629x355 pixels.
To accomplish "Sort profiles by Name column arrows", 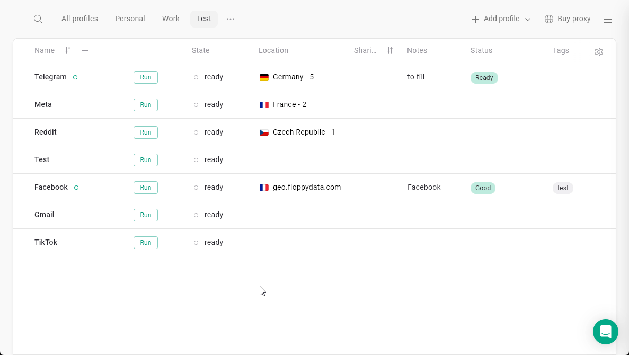I will 68,50.
